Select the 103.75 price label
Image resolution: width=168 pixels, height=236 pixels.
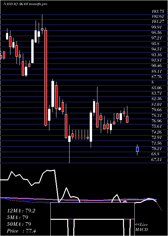tap(157, 11)
